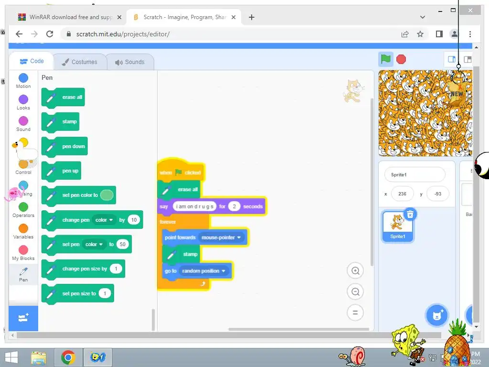Open the tab search chevron

coord(422,17)
